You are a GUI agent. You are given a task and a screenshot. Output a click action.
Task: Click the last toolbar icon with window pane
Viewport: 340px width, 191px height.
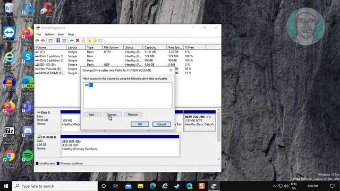100,40
